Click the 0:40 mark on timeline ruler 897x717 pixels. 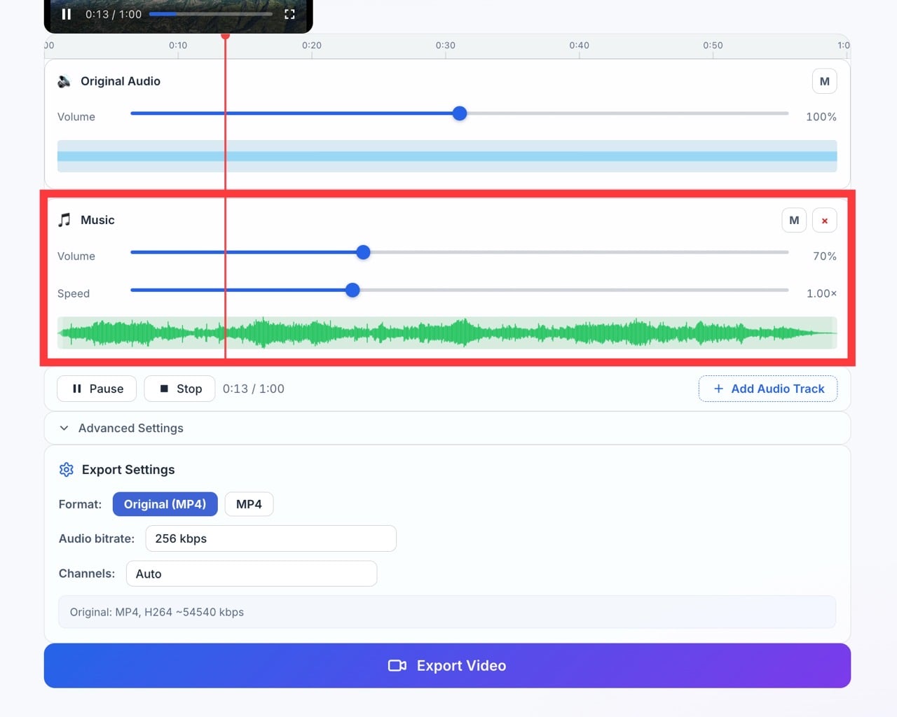[579, 46]
